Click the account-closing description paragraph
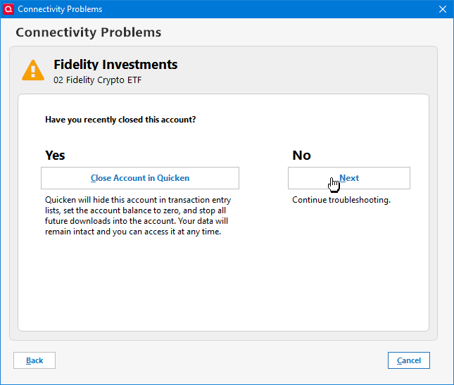Screen dimensions: 454x385 (x=134, y=216)
